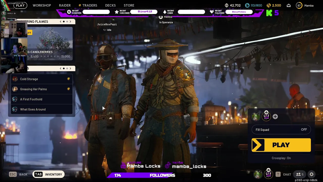Click the recent follower heart icon
323x182 pixels.
tap(212, 12)
